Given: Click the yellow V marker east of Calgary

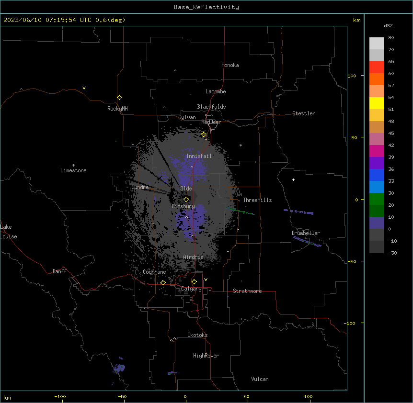Looking at the screenshot, I should coord(206,280).
